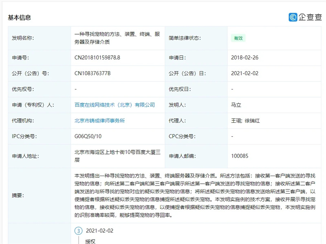Click agent names 王珺; 徐瑞红

coord(245,120)
